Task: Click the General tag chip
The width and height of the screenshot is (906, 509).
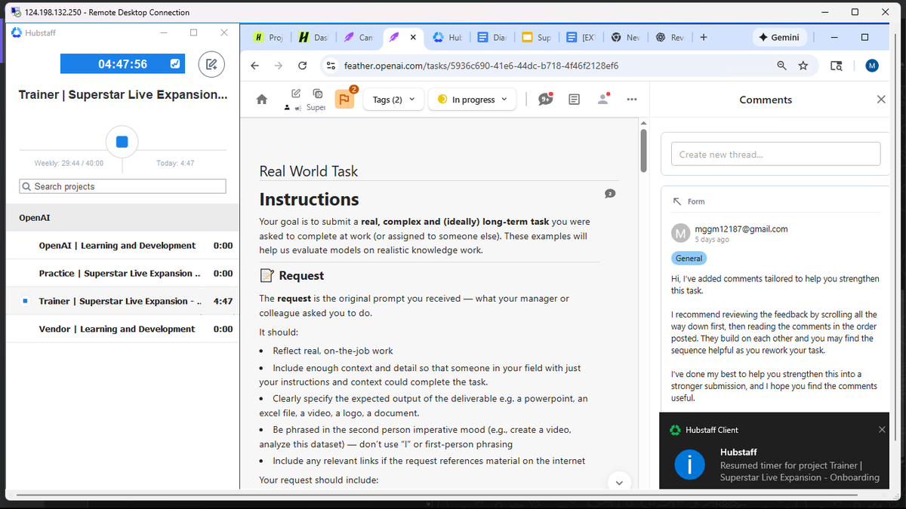Action: coord(689,258)
